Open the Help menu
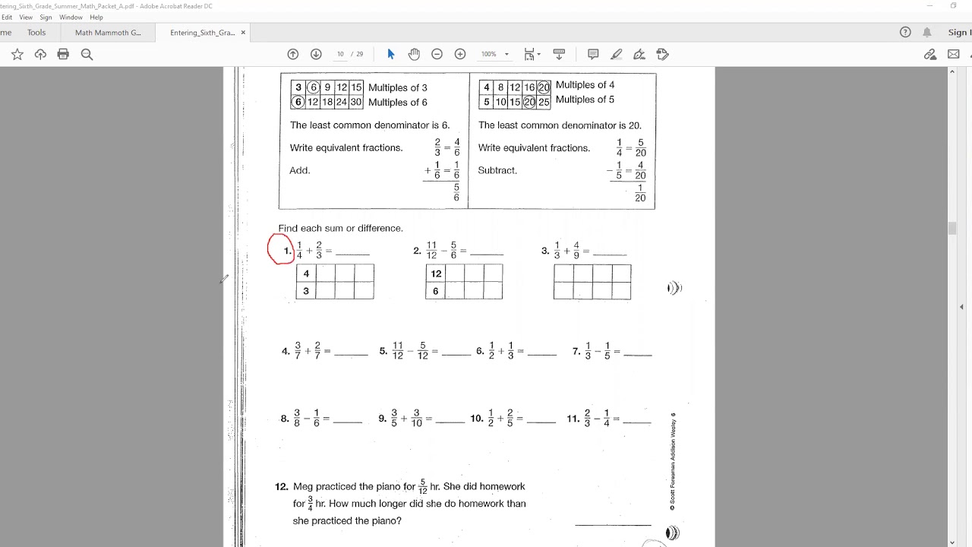 (x=96, y=17)
